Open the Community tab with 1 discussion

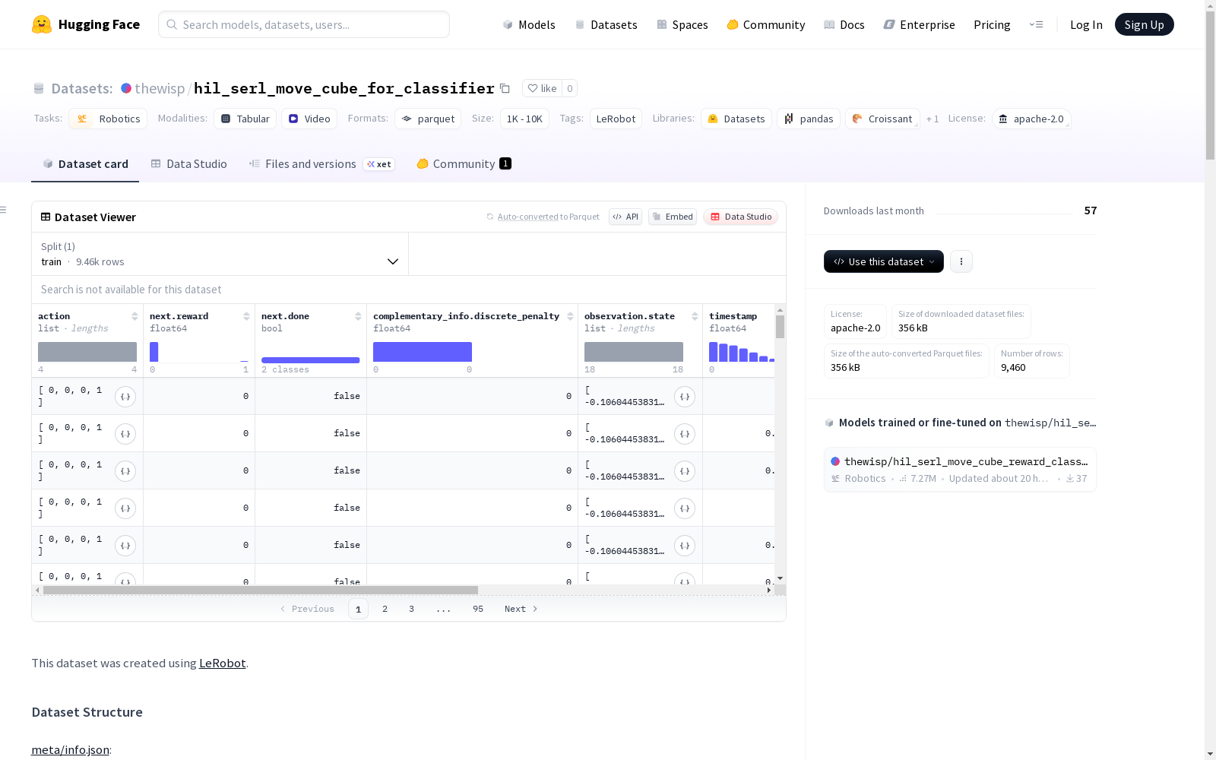pos(464,164)
